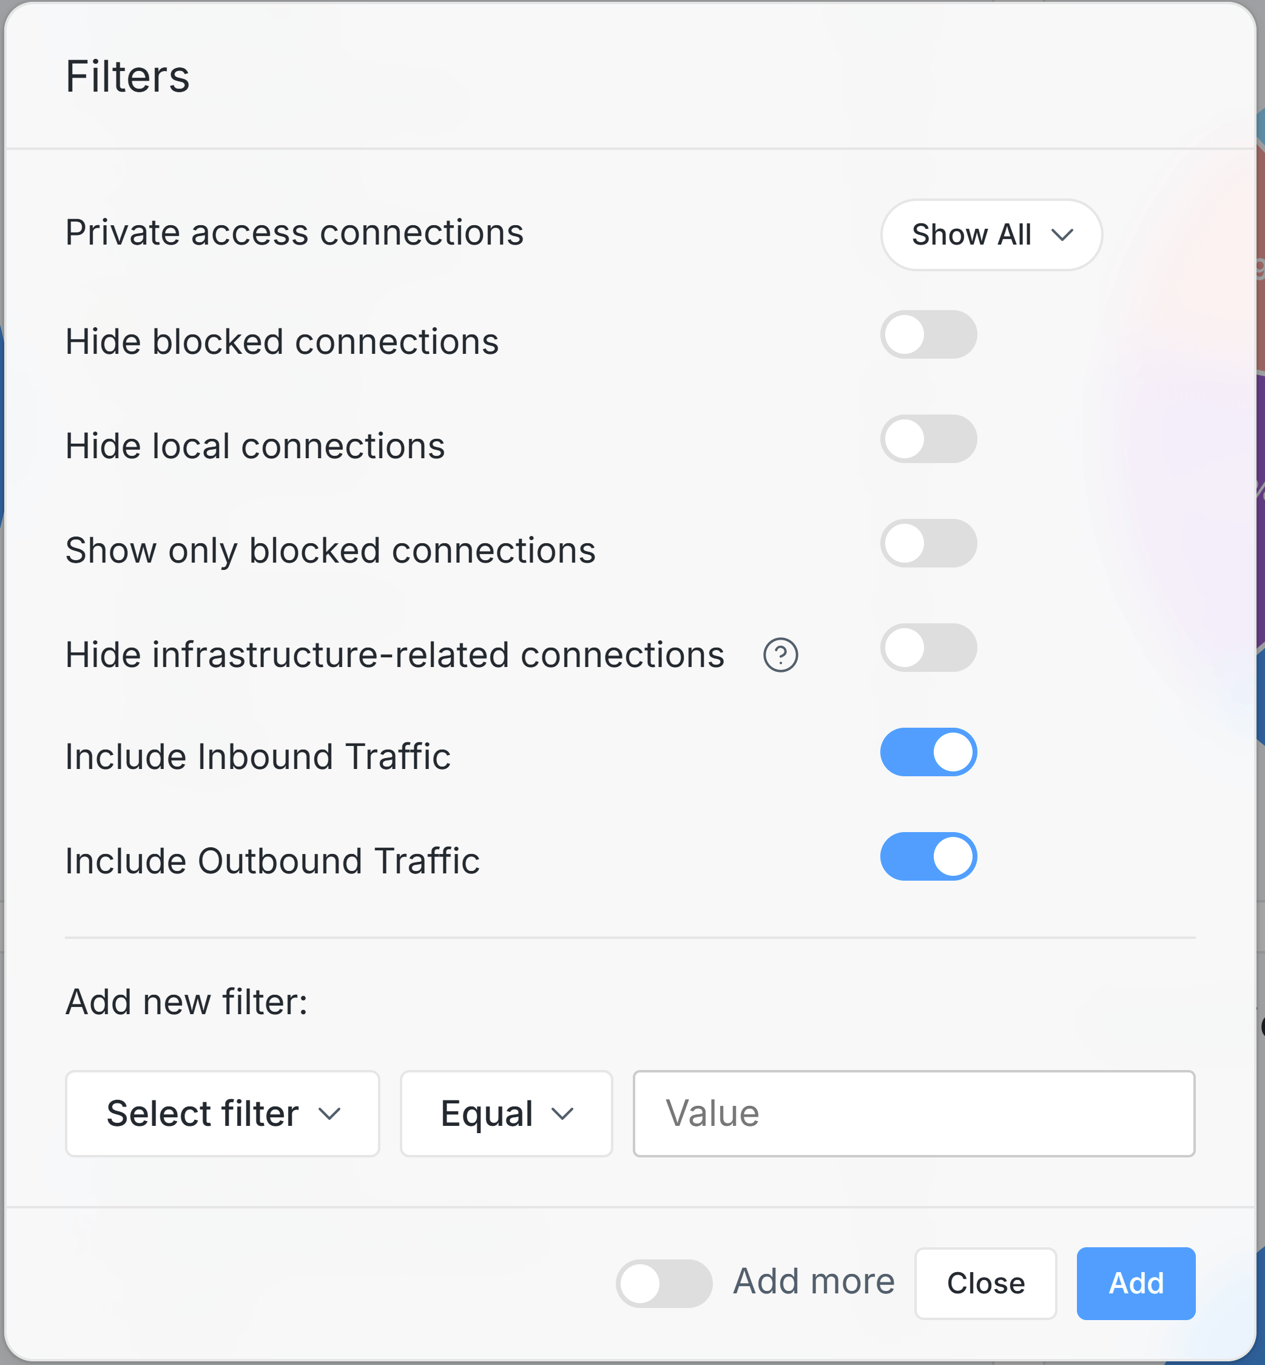Click the "Include Inbound Traffic" label
Image resolution: width=1265 pixels, height=1365 pixels.
258,757
